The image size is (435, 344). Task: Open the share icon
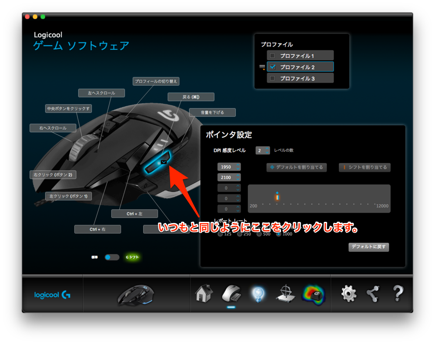373,294
